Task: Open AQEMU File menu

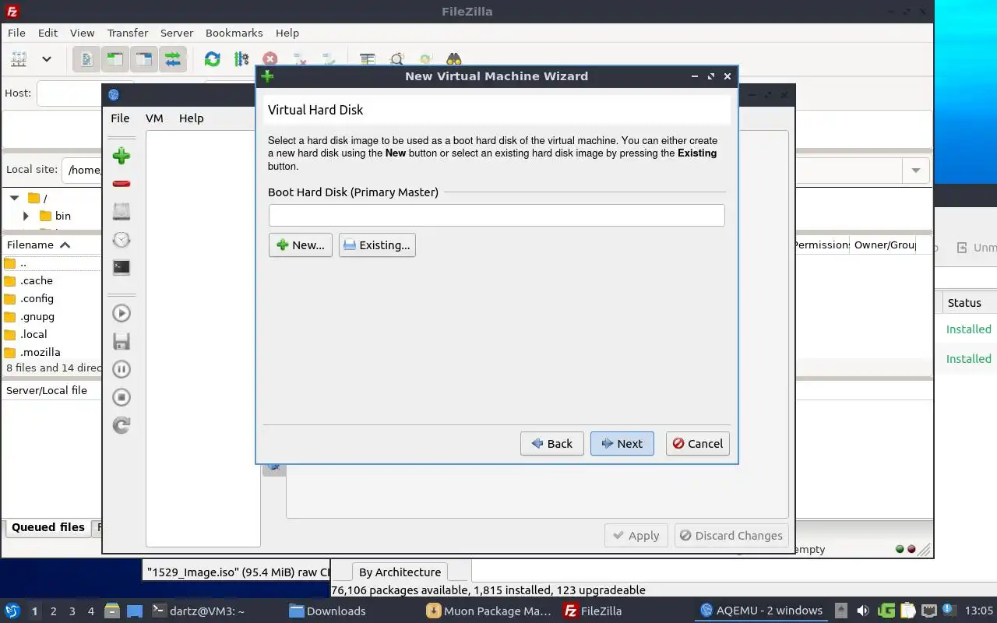Action: tap(120, 118)
